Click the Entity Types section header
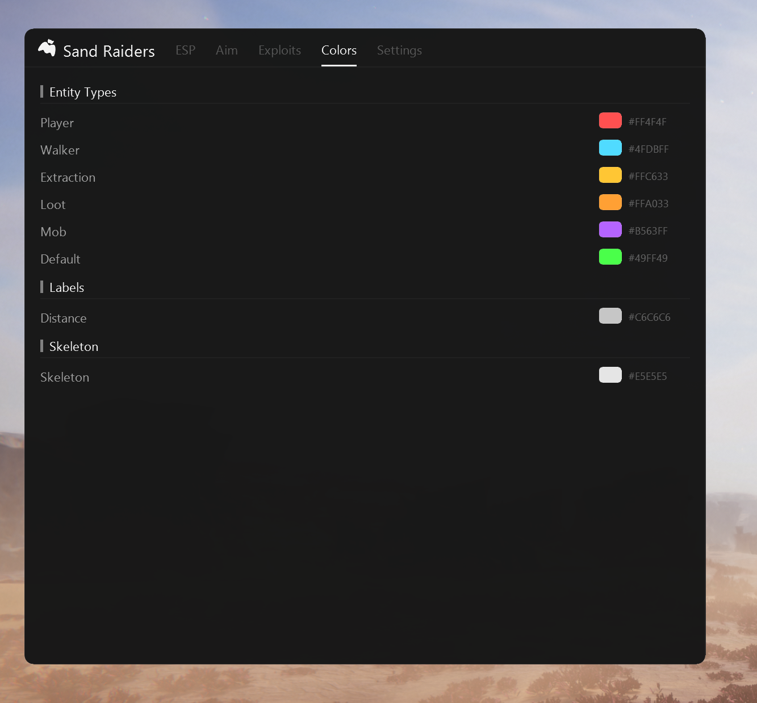The height and width of the screenshot is (703, 757). [83, 92]
